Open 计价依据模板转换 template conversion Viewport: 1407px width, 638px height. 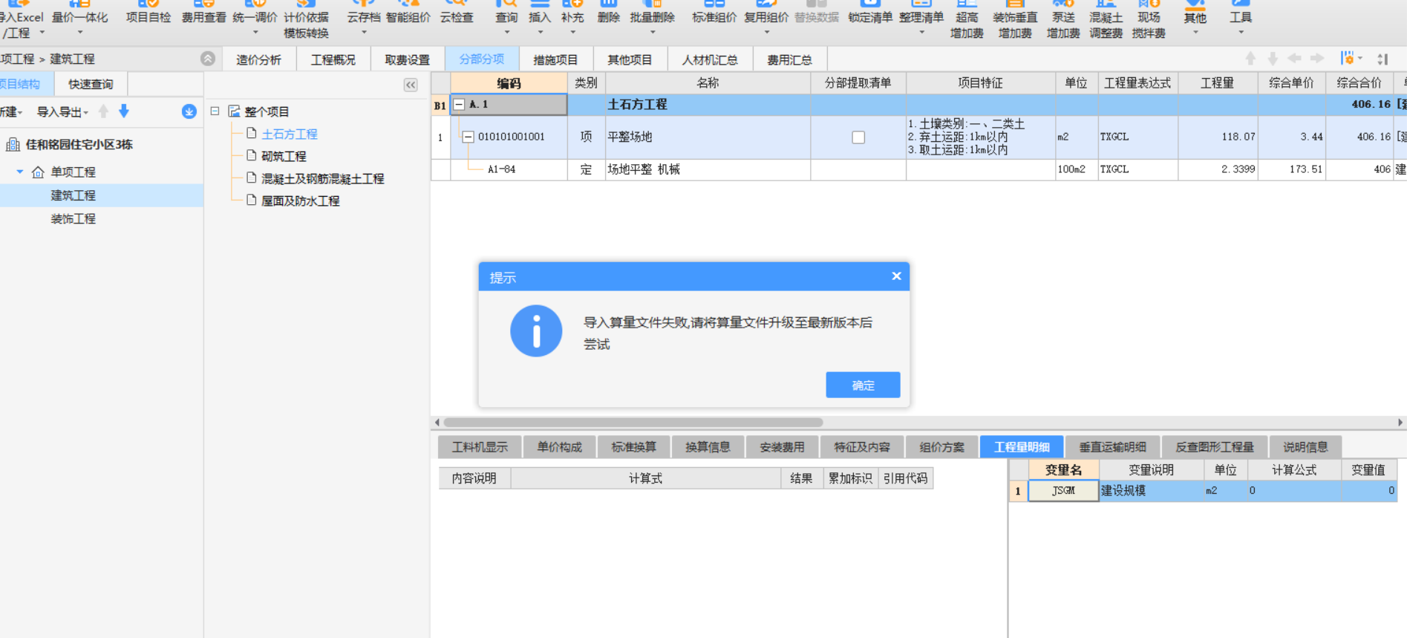(x=306, y=21)
